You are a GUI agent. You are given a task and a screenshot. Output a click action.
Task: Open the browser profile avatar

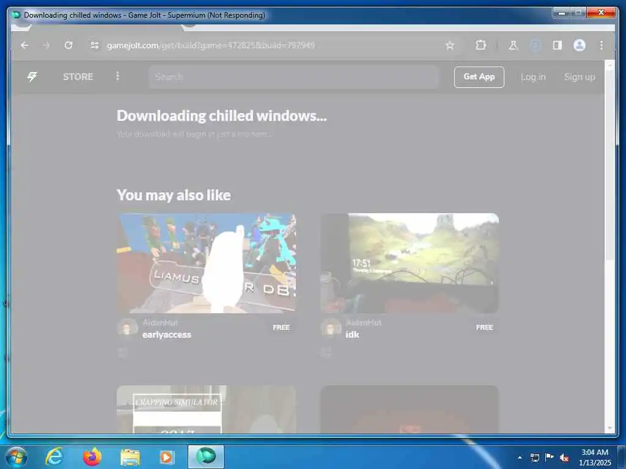click(x=580, y=45)
